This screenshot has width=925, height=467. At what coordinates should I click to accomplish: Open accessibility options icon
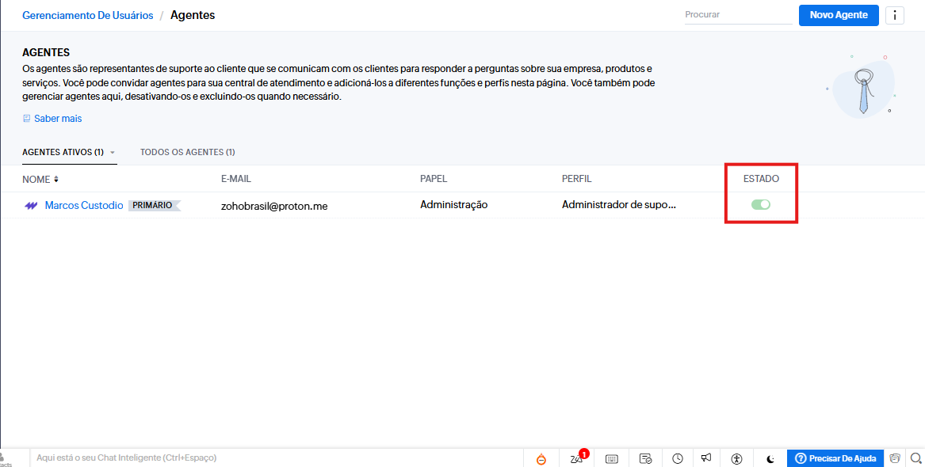pos(737,459)
